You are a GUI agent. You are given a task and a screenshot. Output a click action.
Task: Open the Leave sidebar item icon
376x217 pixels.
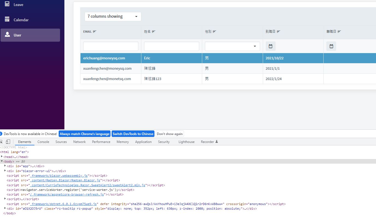pyautogui.click(x=7, y=4)
